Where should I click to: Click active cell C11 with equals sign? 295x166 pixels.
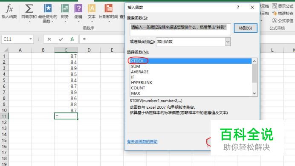click(x=66, y=116)
